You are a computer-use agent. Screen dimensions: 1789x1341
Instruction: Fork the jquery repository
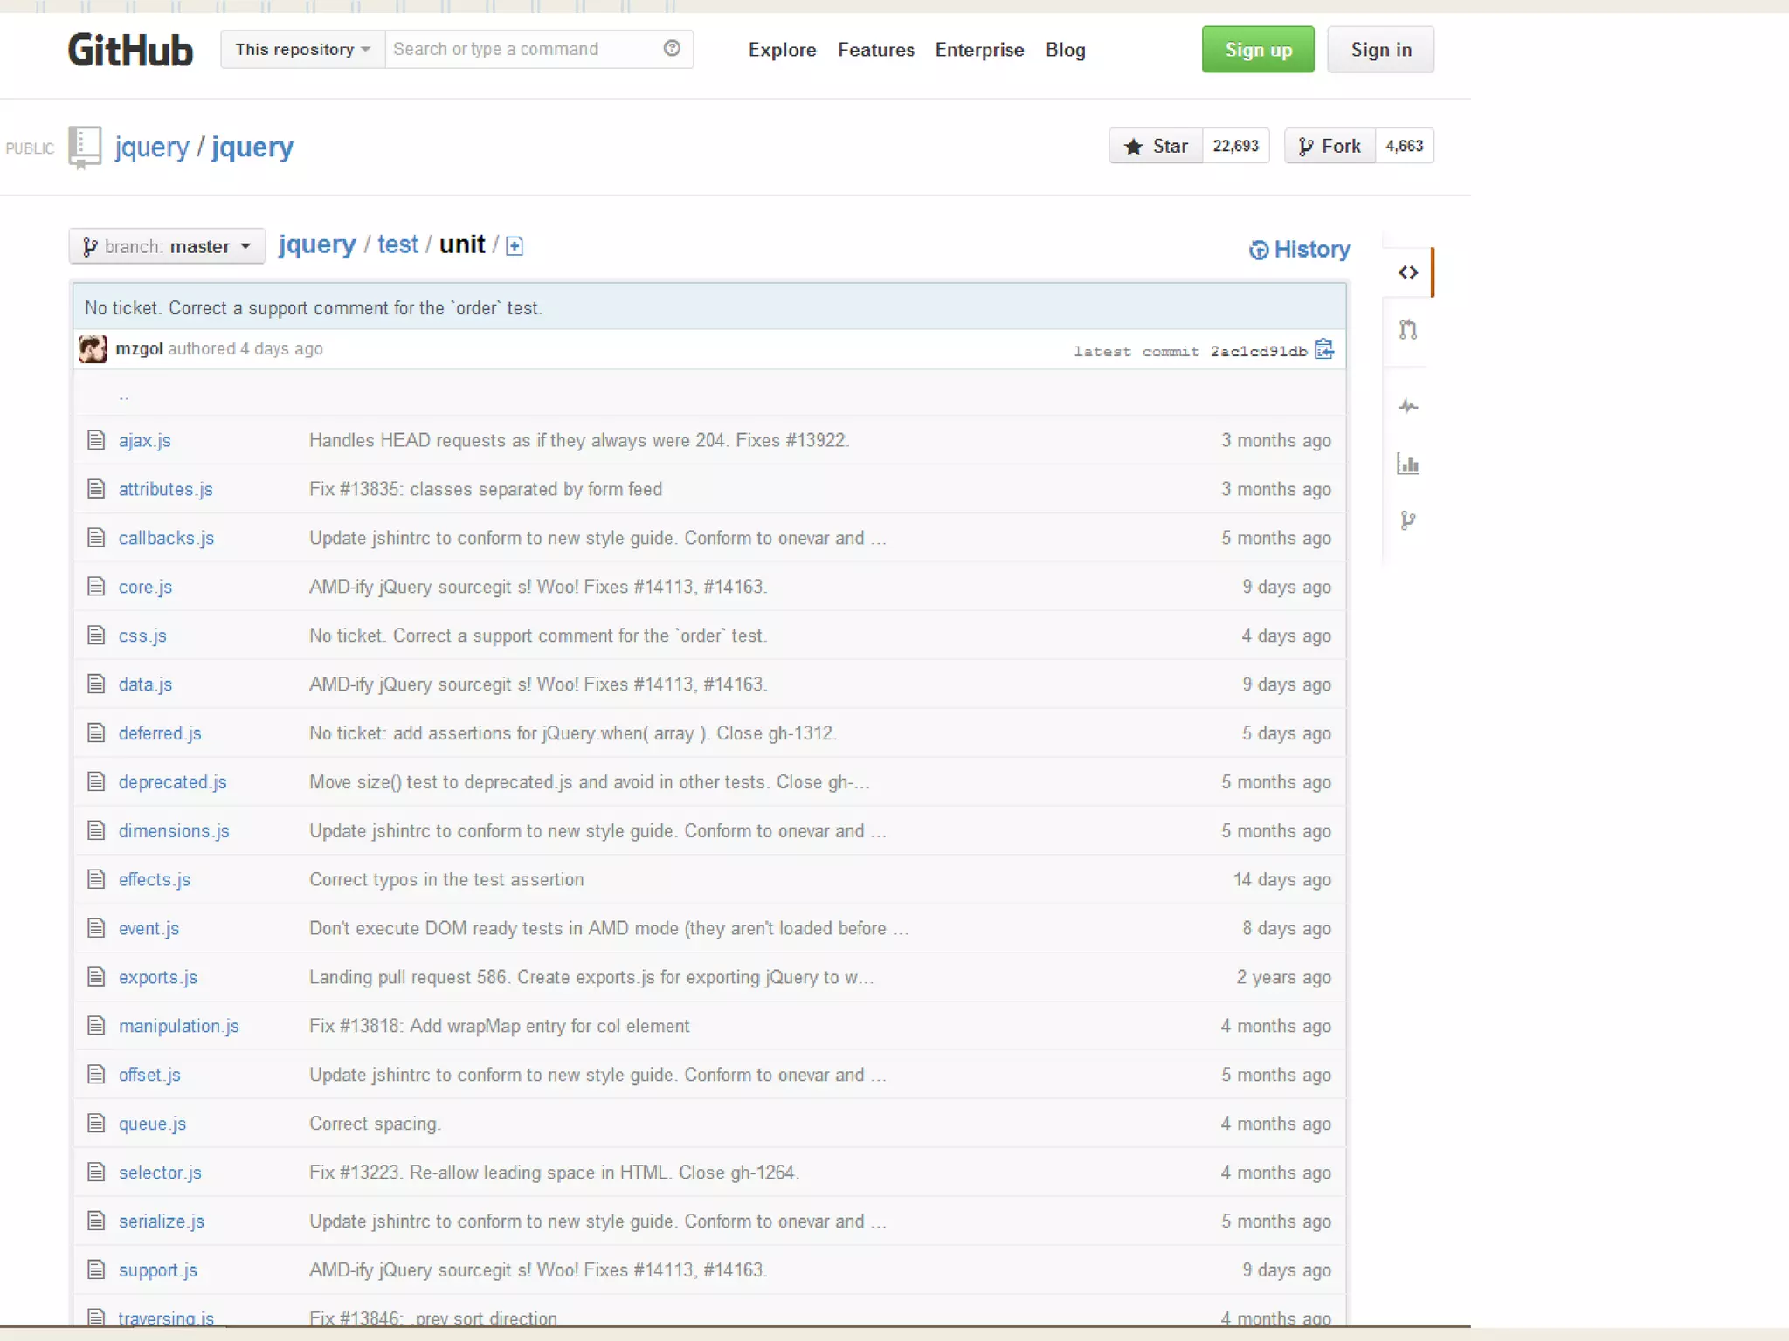[1330, 146]
